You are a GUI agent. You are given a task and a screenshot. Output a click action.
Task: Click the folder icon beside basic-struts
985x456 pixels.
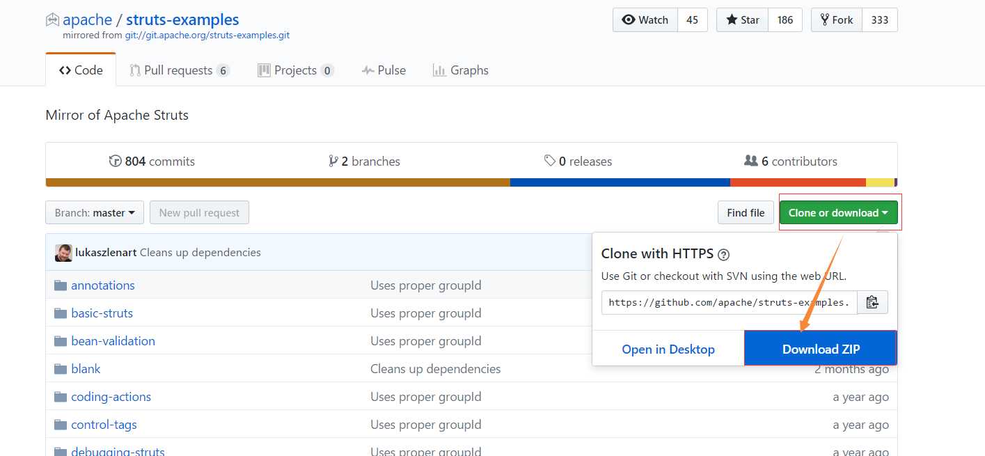[x=61, y=313]
